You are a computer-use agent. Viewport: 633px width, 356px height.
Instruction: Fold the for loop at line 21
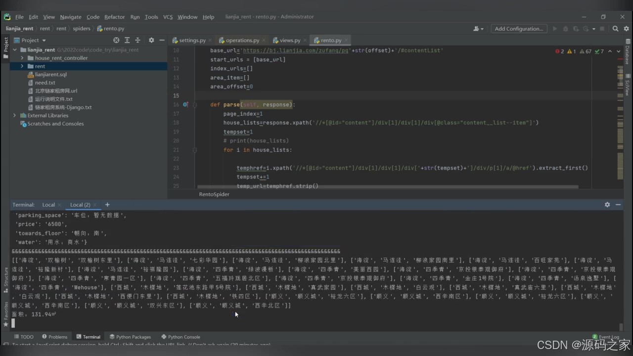coord(195,150)
